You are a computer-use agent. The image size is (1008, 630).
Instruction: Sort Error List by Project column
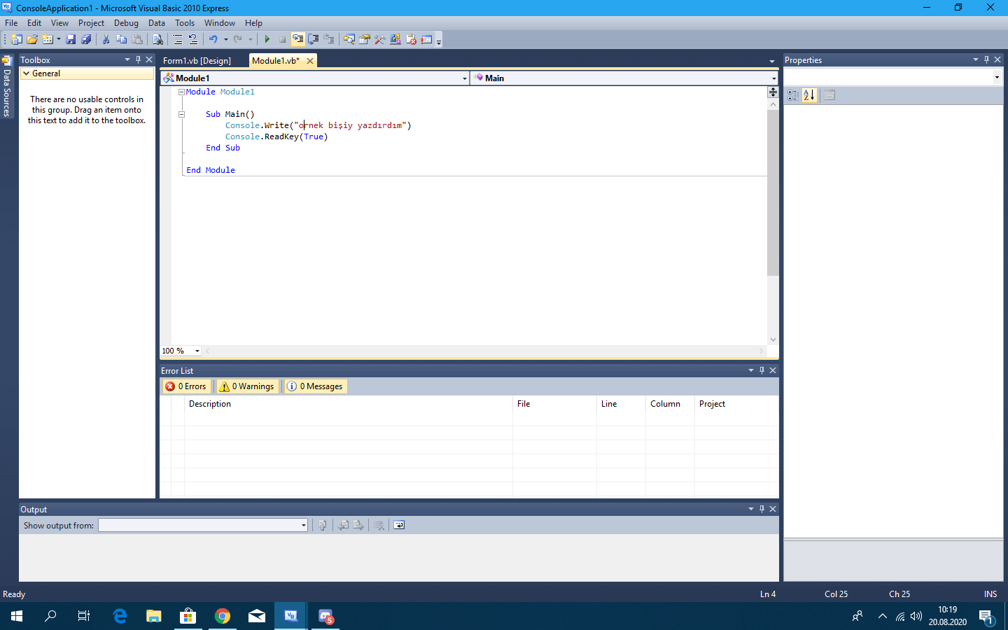pos(736,404)
